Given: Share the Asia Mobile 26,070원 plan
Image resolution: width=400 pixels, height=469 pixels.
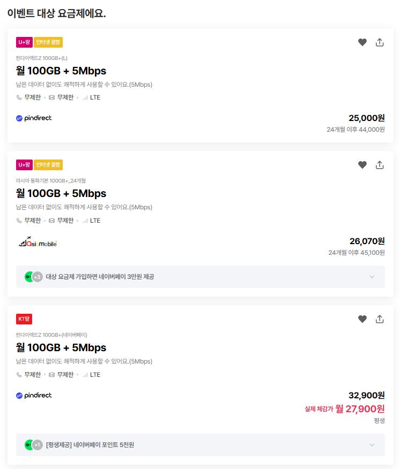Looking at the screenshot, I should [x=380, y=165].
